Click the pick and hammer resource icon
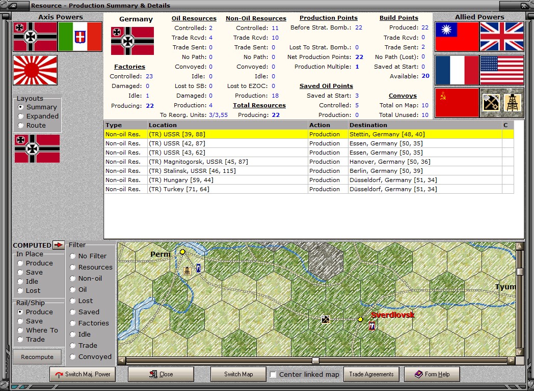The height and width of the screenshot is (391, 534). coord(491,103)
